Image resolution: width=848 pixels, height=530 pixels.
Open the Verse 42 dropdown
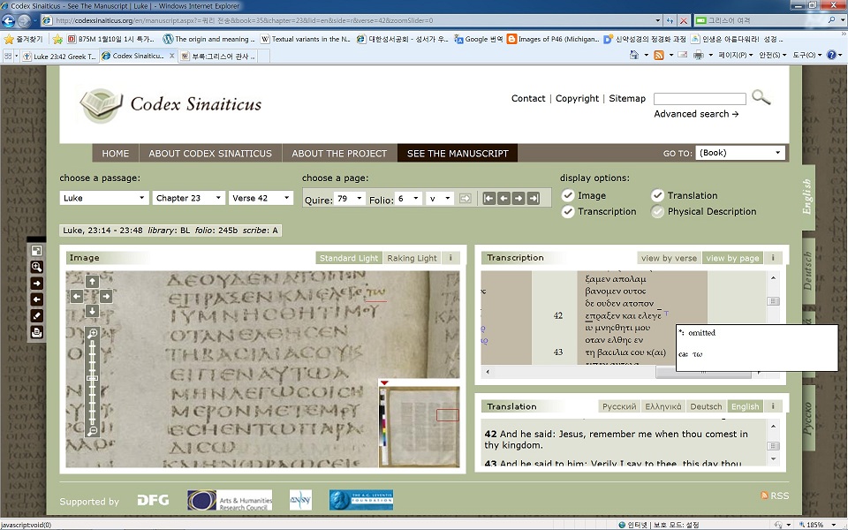pyautogui.click(x=261, y=198)
